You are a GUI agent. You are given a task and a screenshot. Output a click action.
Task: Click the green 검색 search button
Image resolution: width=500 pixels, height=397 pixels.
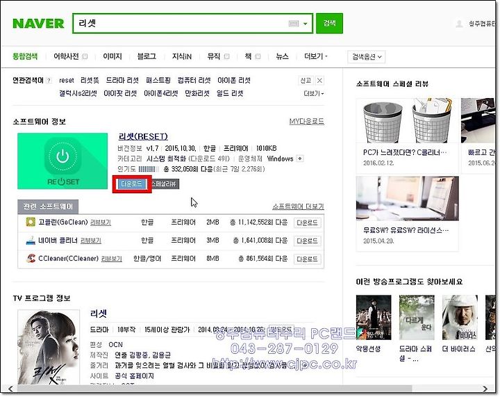coord(329,23)
